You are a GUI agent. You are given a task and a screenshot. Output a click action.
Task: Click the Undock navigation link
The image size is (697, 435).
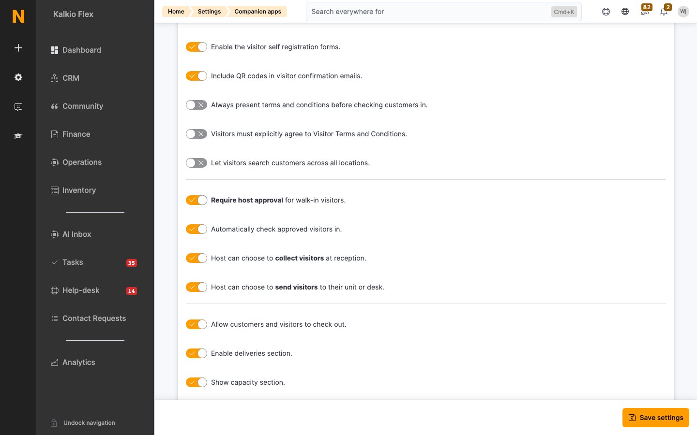[89, 423]
